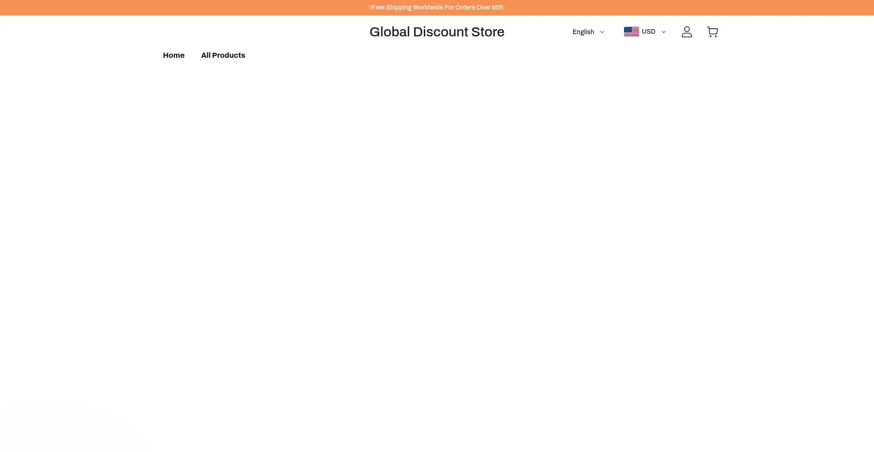
Task: Click the chevron arrow beside USD
Action: point(663,32)
